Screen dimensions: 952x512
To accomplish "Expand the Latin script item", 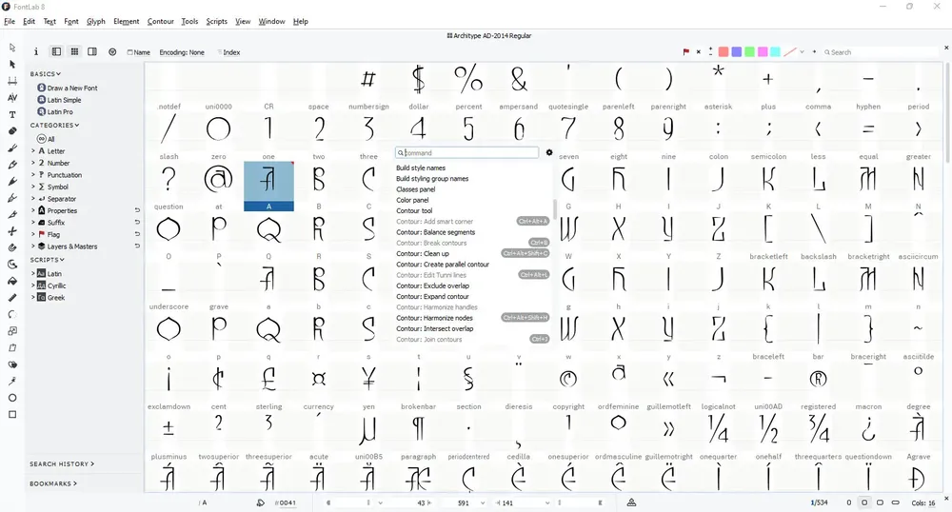I will click(33, 273).
